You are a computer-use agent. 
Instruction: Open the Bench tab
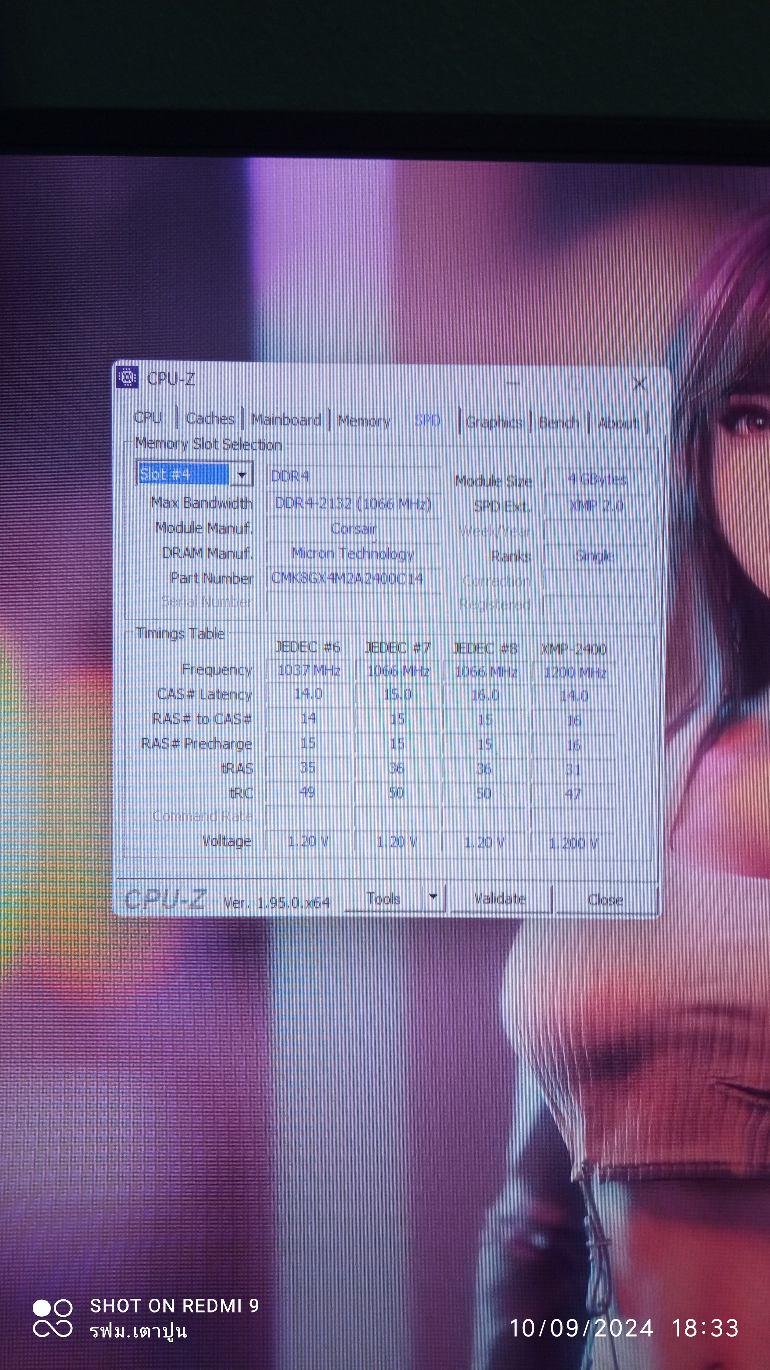(559, 422)
